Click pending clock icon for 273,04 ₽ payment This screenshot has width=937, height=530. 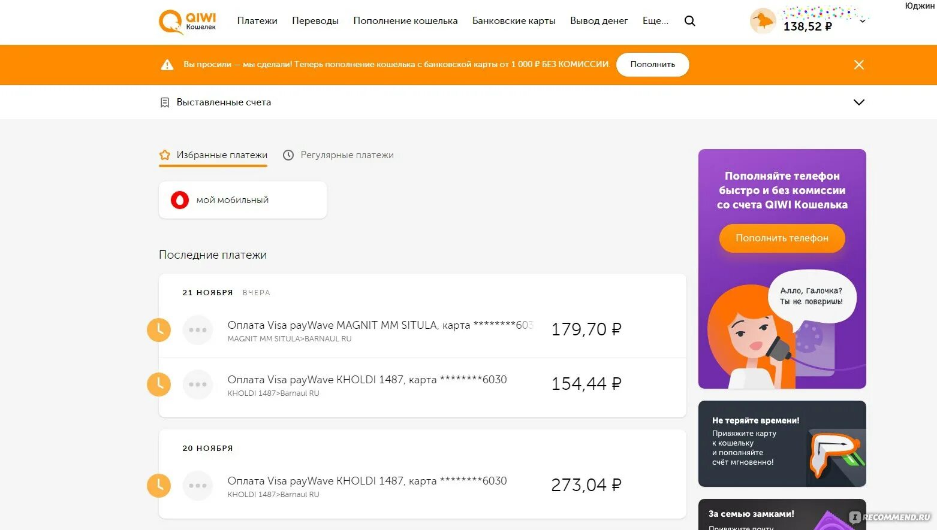[x=159, y=486]
